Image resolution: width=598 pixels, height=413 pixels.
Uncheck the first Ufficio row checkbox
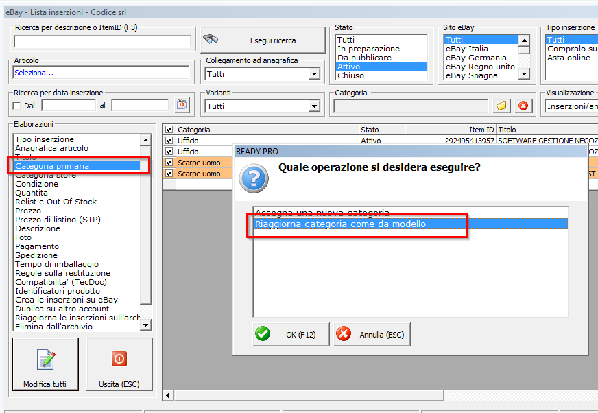point(169,141)
